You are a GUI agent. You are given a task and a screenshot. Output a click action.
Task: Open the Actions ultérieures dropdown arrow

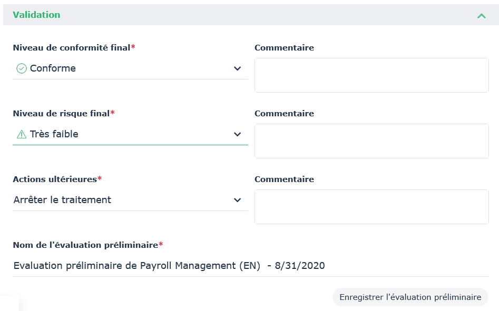pyautogui.click(x=237, y=200)
